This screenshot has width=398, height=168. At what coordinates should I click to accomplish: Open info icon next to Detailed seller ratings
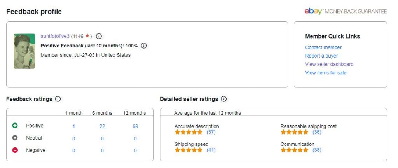[224, 99]
